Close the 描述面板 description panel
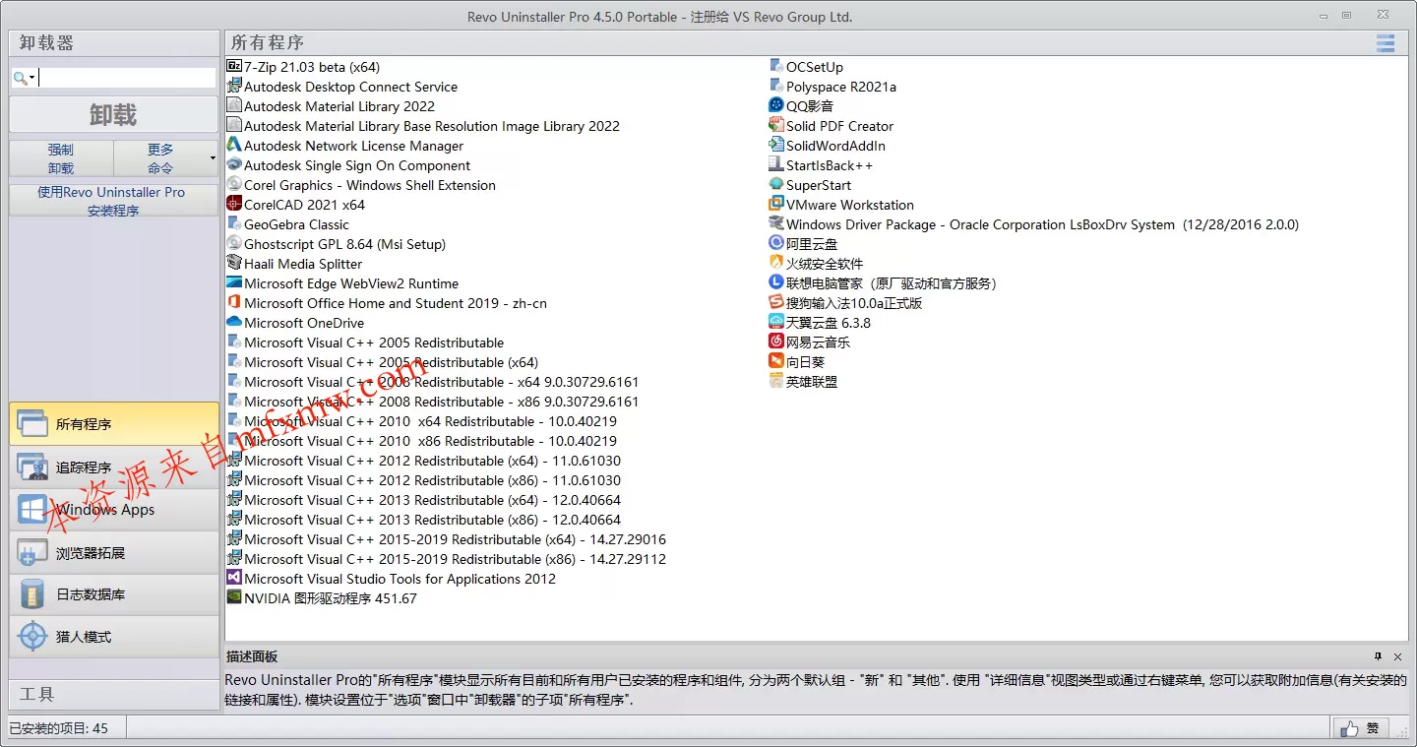 click(1397, 656)
